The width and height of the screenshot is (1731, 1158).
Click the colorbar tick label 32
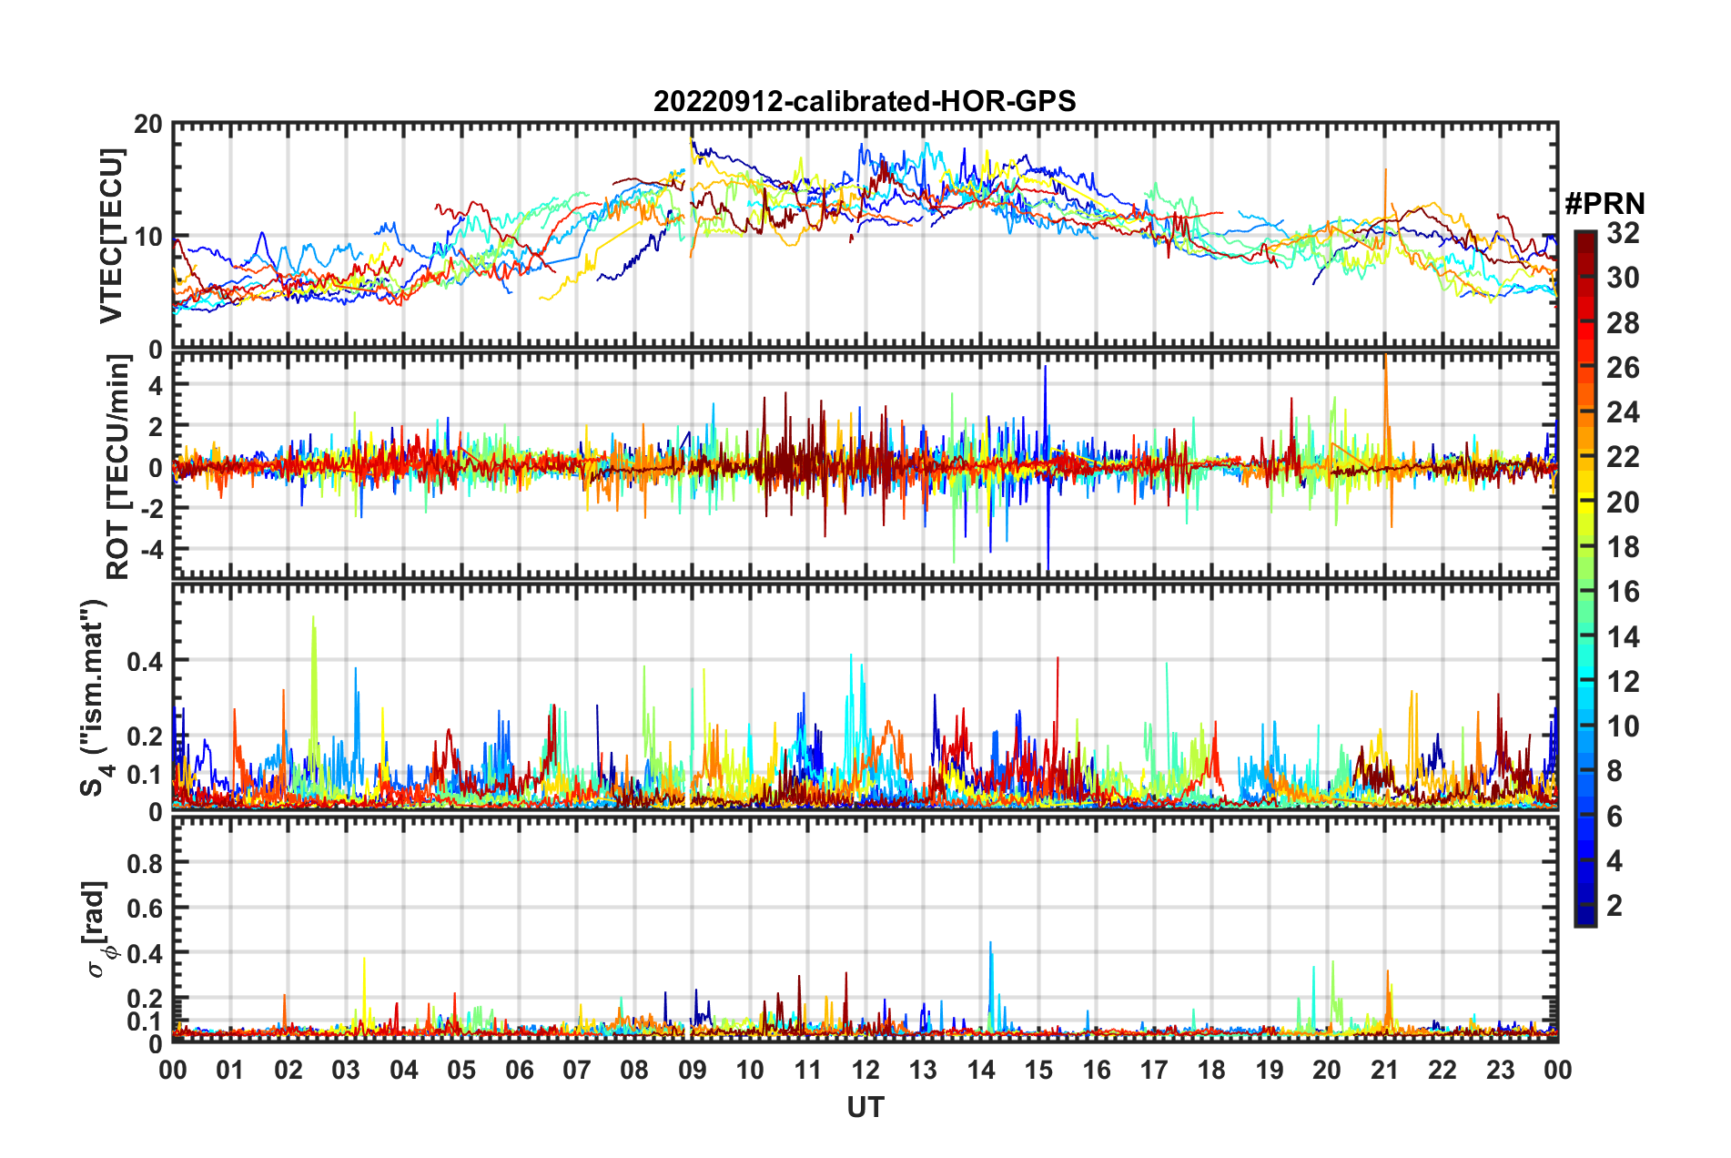coord(1623,233)
